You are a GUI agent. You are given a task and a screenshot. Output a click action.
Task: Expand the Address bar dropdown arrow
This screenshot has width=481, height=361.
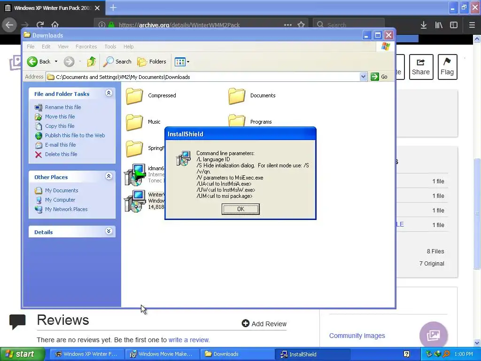click(x=363, y=77)
